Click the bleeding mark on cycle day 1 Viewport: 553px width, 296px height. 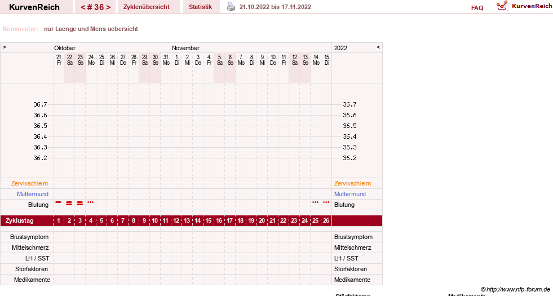tap(59, 202)
